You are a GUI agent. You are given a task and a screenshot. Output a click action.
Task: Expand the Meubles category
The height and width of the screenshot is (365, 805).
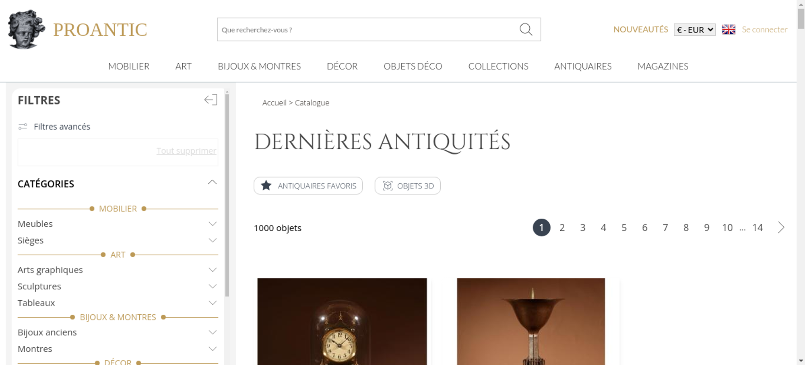(x=118, y=224)
